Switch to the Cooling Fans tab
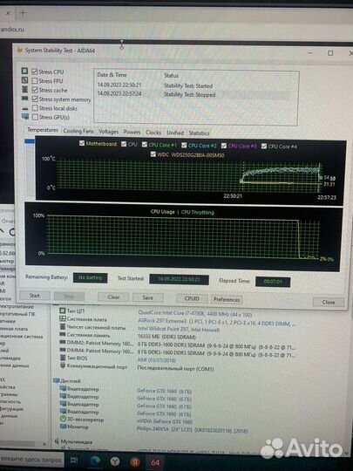The width and height of the screenshot is (353, 471). [78, 131]
